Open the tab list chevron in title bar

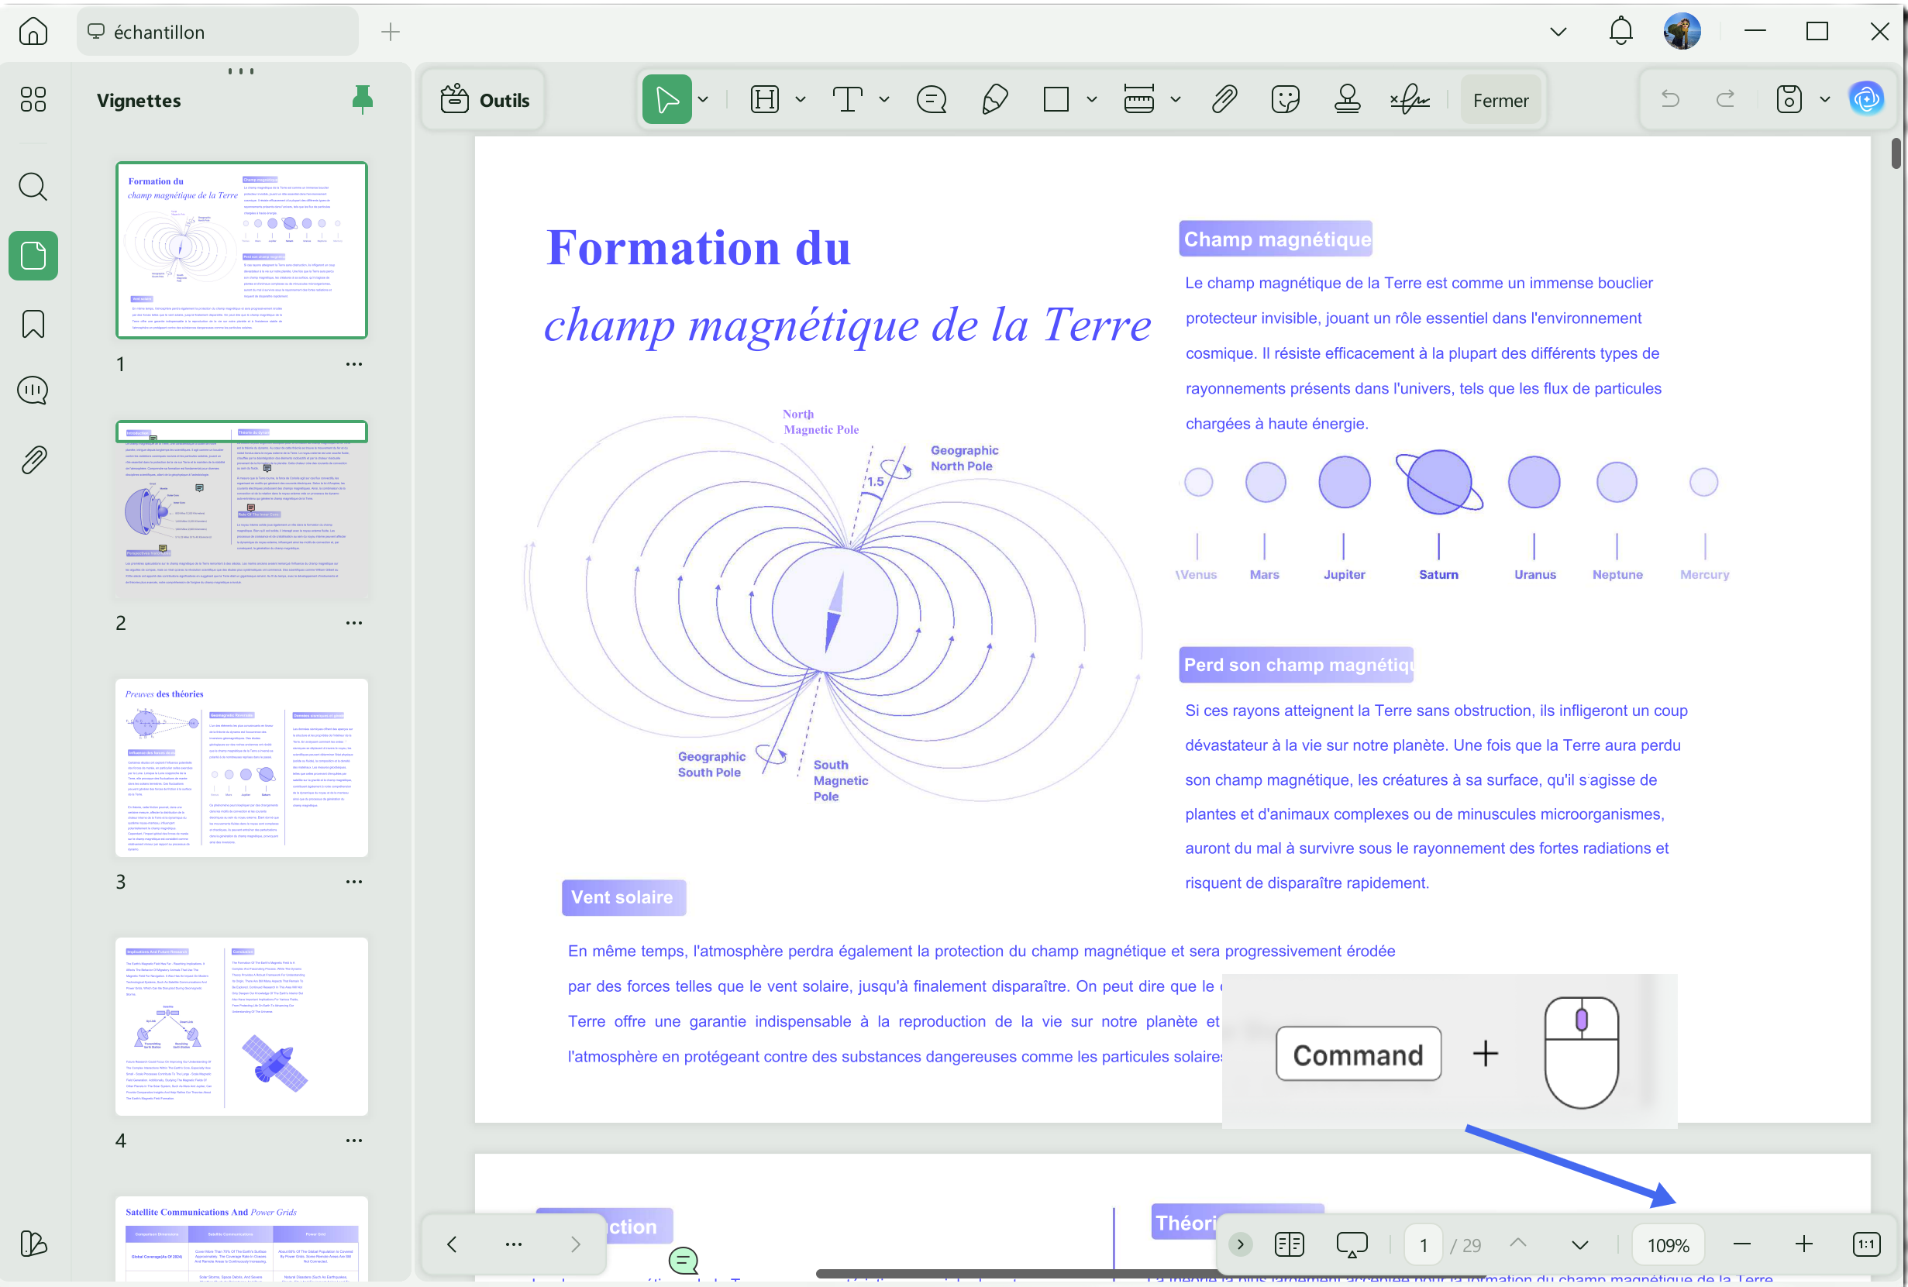click(1558, 32)
